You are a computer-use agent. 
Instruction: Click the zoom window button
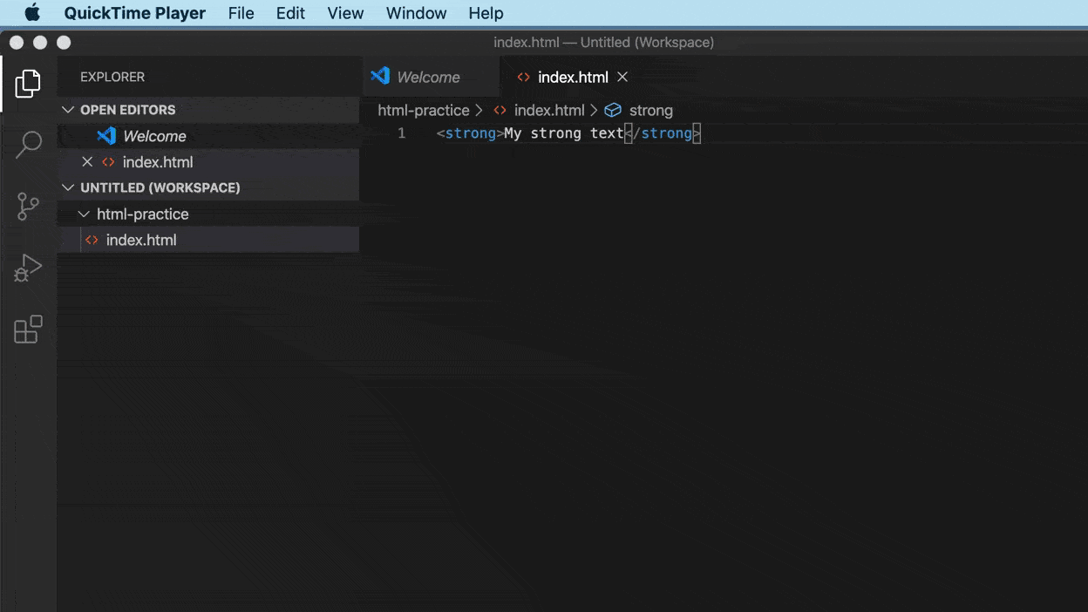coord(64,42)
